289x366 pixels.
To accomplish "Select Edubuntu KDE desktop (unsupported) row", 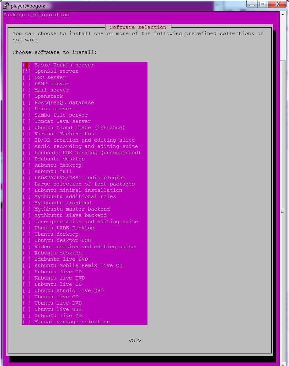I will [x=85, y=153].
